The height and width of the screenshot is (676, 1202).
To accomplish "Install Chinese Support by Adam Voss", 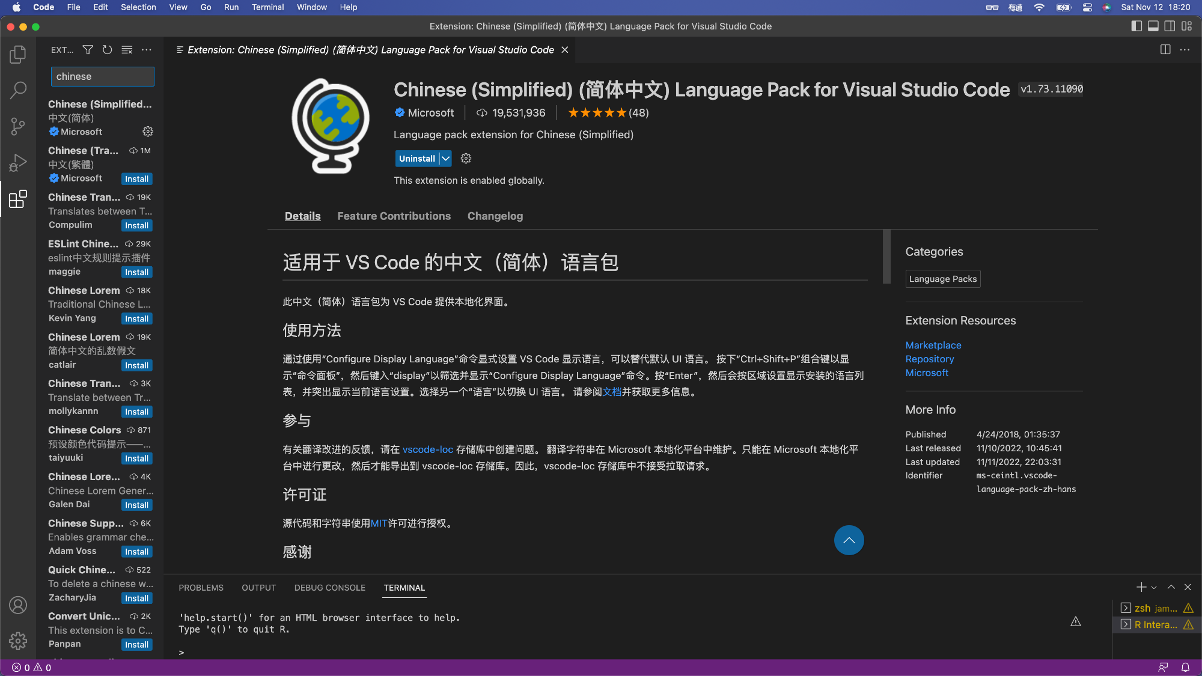I will 137,552.
